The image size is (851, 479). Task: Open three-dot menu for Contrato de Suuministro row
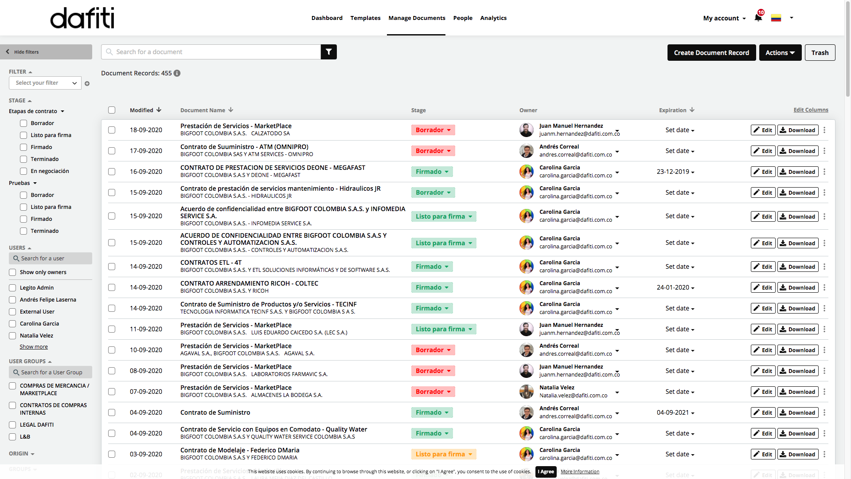824,151
